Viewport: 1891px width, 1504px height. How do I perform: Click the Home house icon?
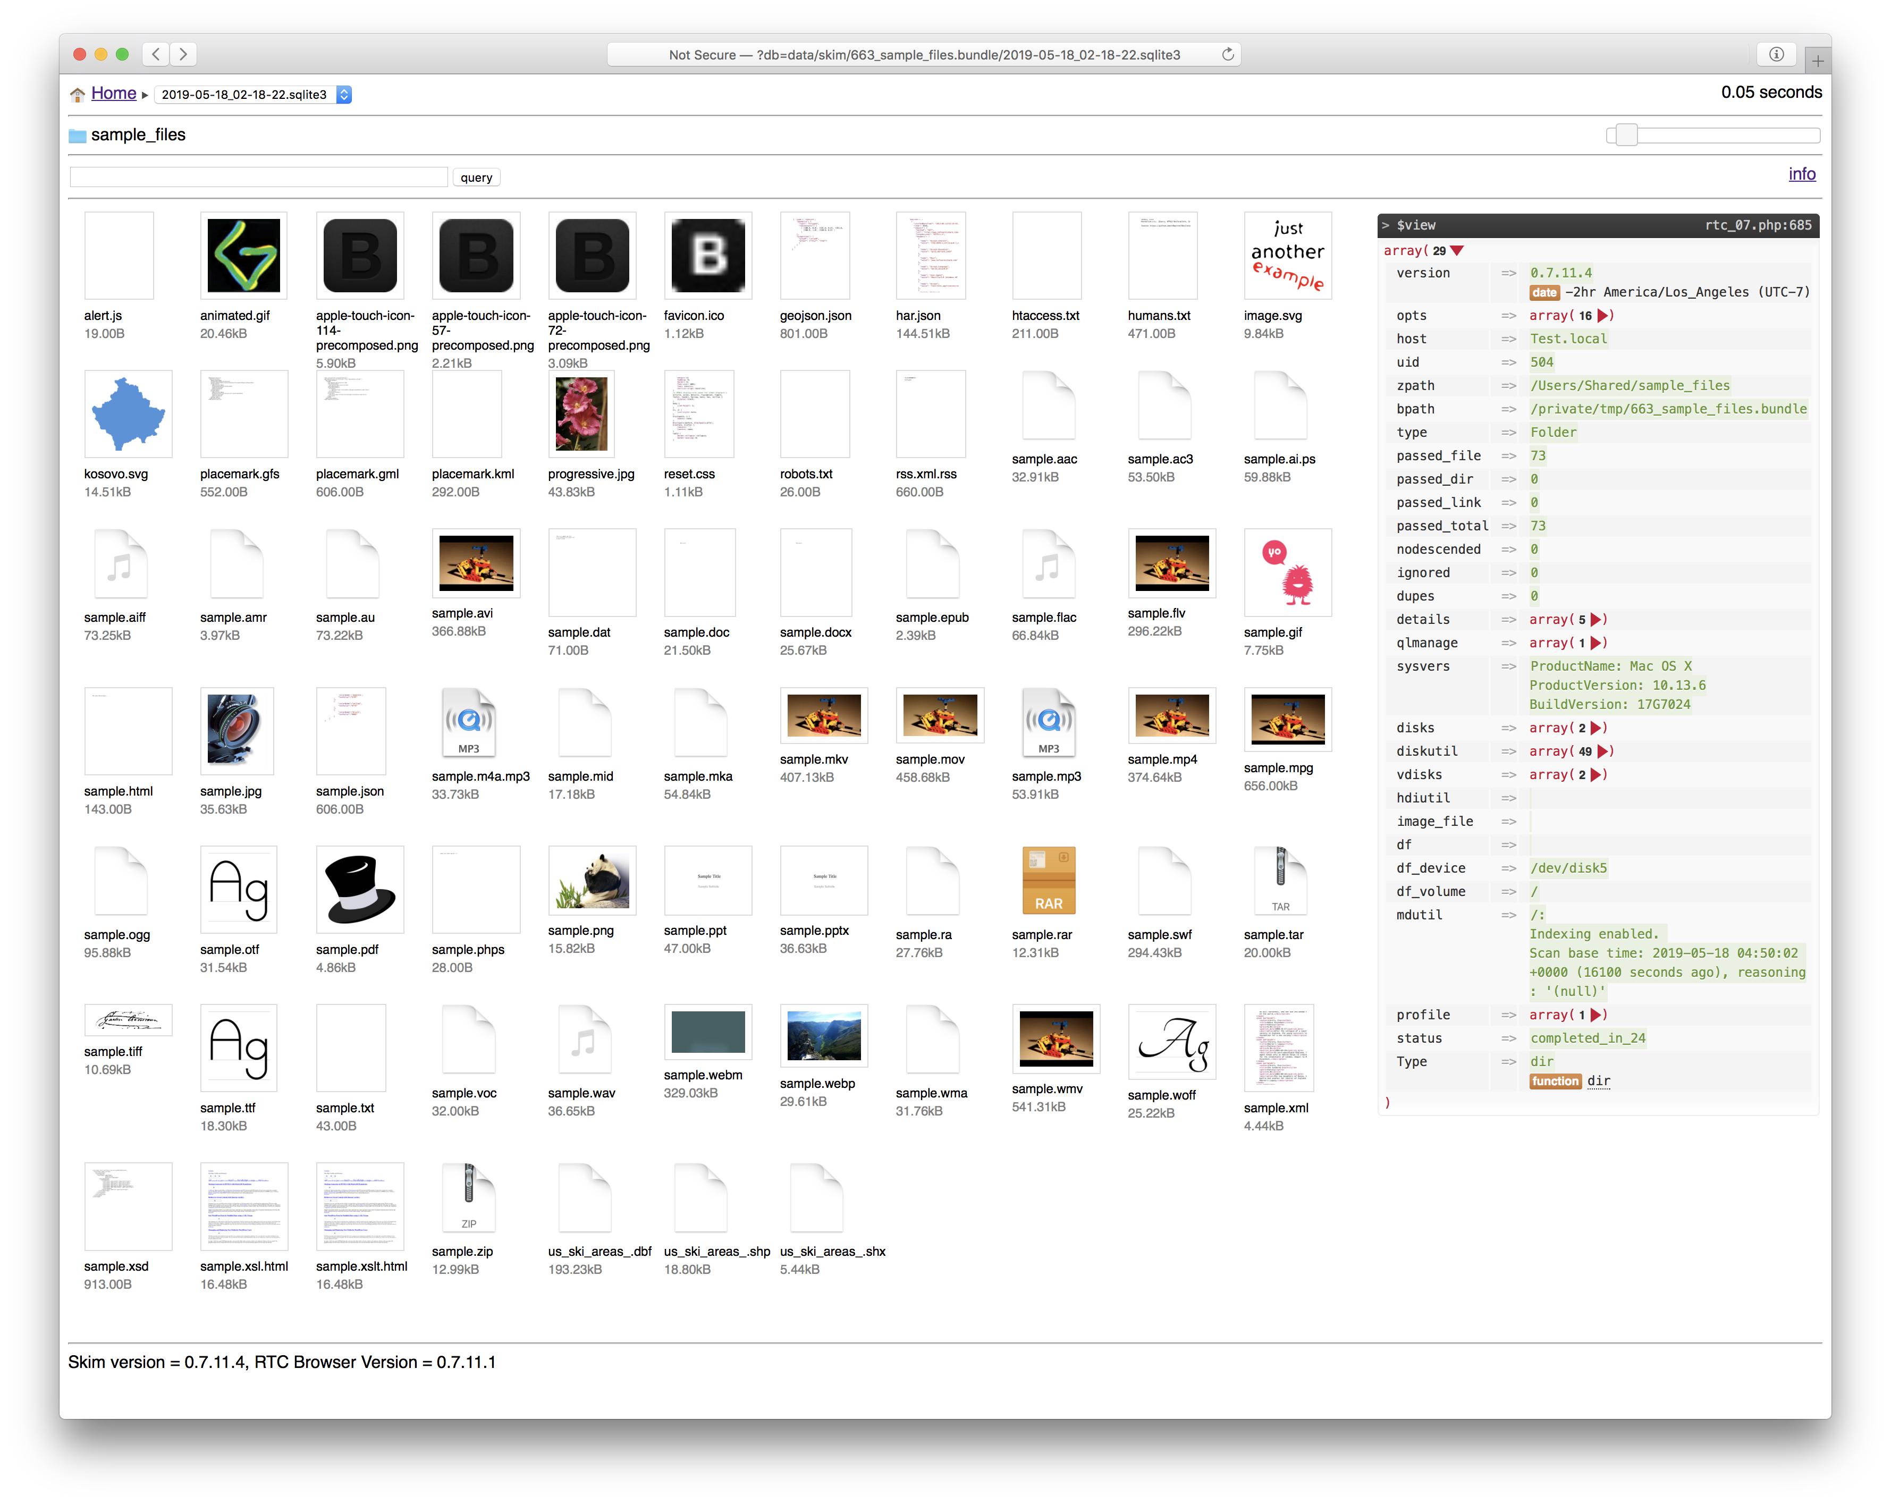tap(77, 95)
